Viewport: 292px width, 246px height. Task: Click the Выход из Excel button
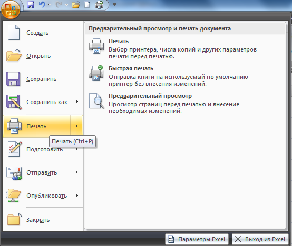point(260,239)
